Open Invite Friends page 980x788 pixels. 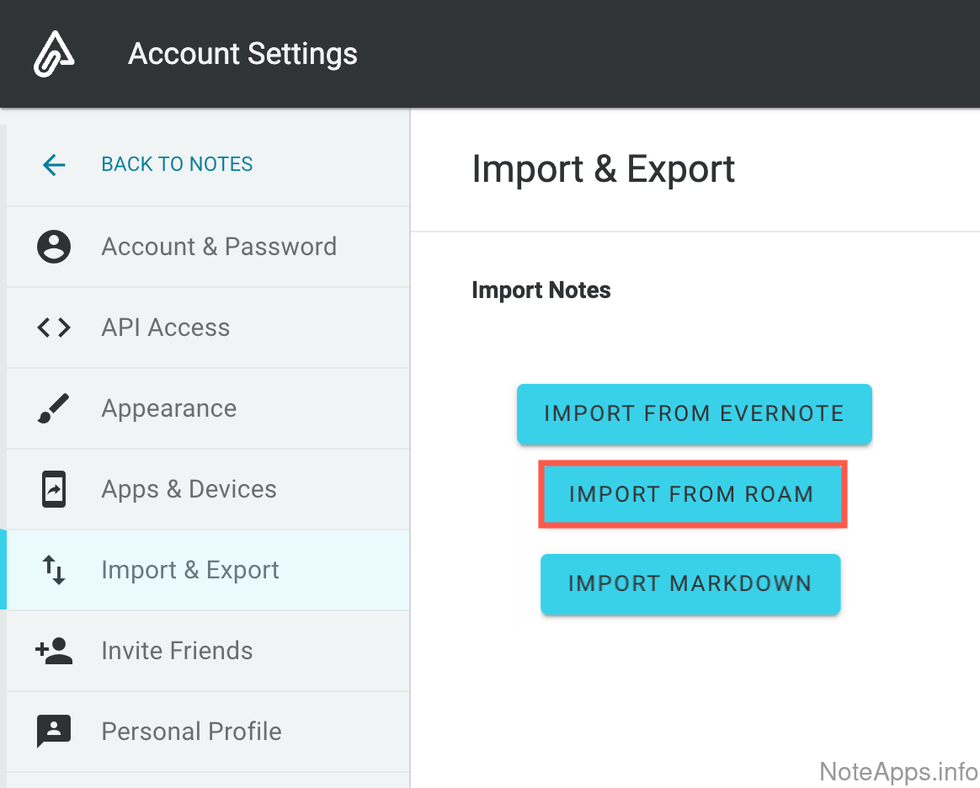(177, 651)
